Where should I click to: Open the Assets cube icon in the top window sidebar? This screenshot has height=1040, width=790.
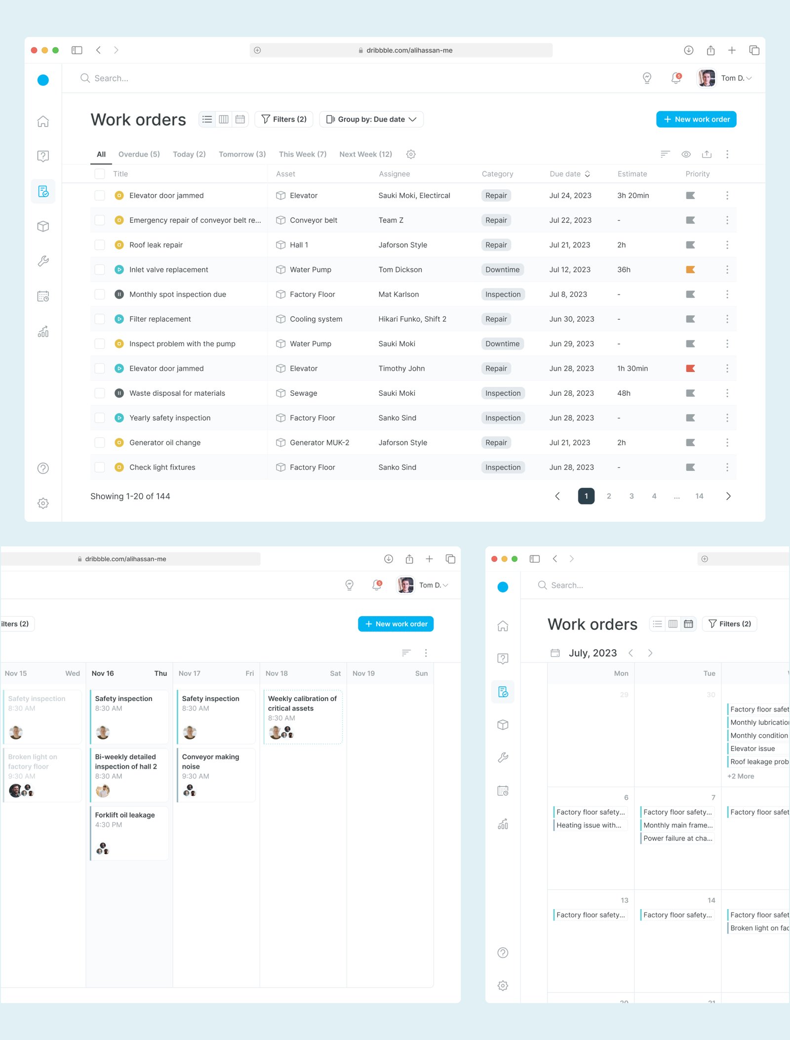point(43,226)
